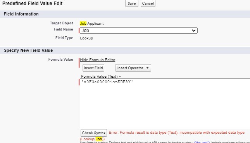Click the Formula Value (Text) = label
This screenshot has height=143, width=250.
pyautogui.click(x=101, y=77)
